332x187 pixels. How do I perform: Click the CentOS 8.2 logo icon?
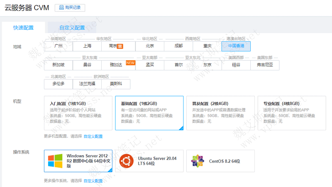point(198,161)
